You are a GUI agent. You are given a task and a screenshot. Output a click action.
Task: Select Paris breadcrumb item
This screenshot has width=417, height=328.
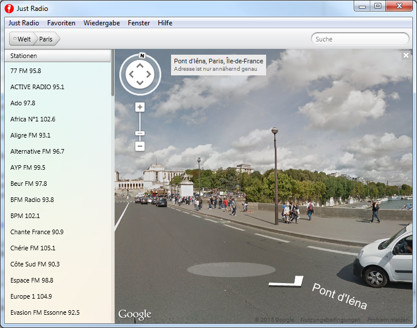[x=46, y=39]
